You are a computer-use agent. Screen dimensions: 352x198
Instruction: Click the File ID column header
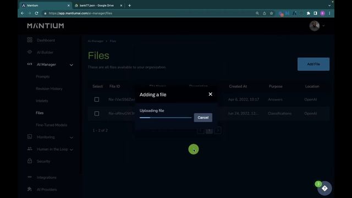[x=114, y=86]
